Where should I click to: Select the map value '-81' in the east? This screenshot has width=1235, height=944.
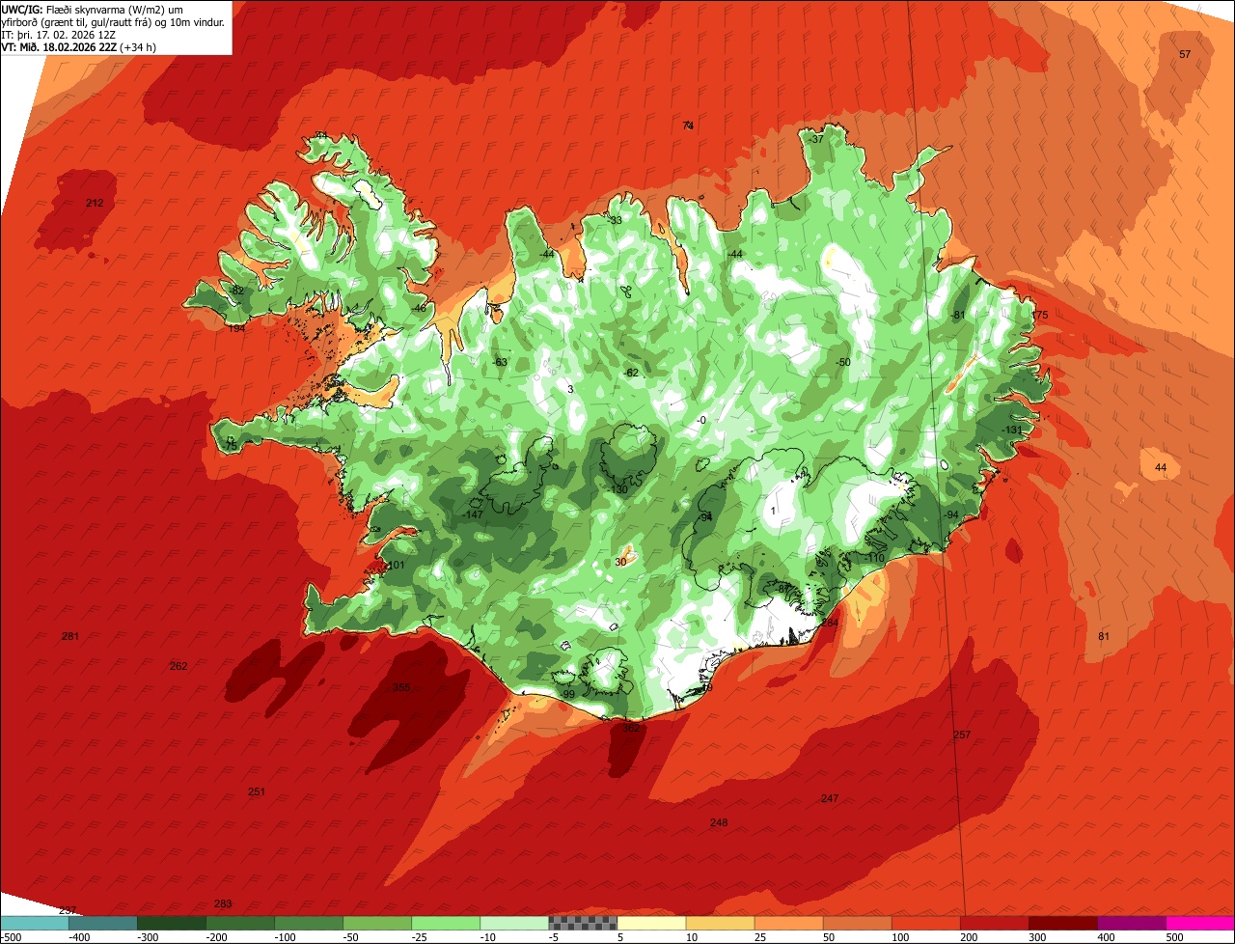(958, 316)
